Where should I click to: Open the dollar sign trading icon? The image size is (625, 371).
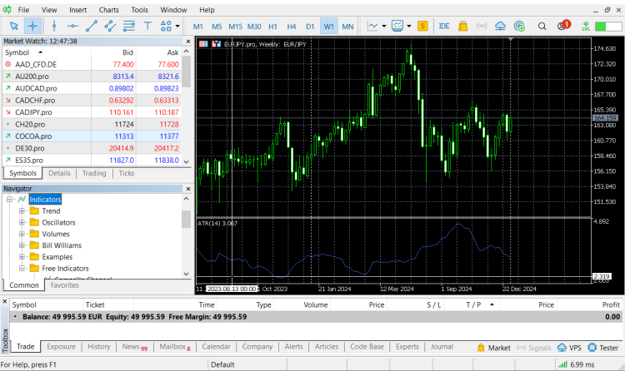coord(423,26)
